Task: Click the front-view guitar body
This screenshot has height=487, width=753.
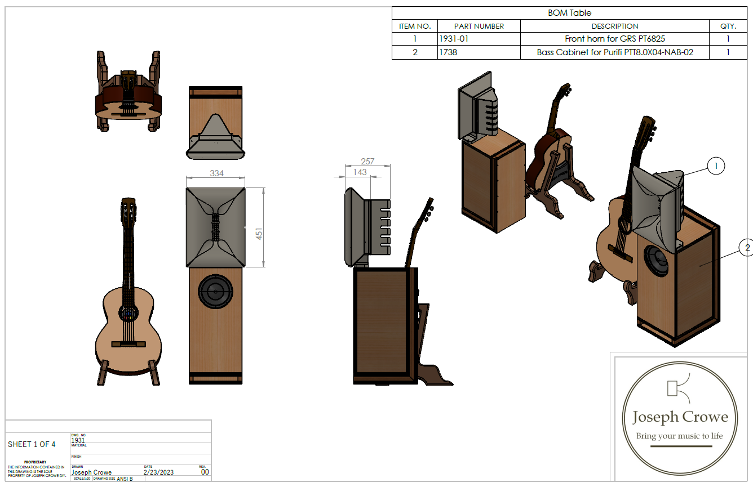Action: click(129, 332)
